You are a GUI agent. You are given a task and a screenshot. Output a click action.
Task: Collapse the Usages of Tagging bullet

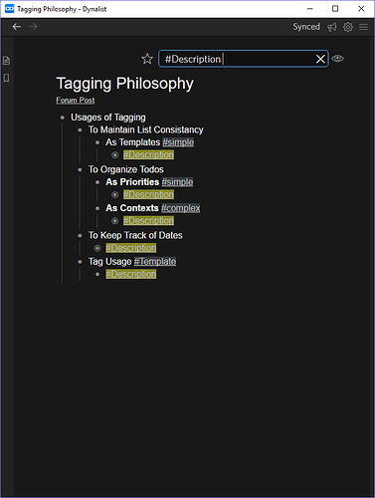pos(63,118)
